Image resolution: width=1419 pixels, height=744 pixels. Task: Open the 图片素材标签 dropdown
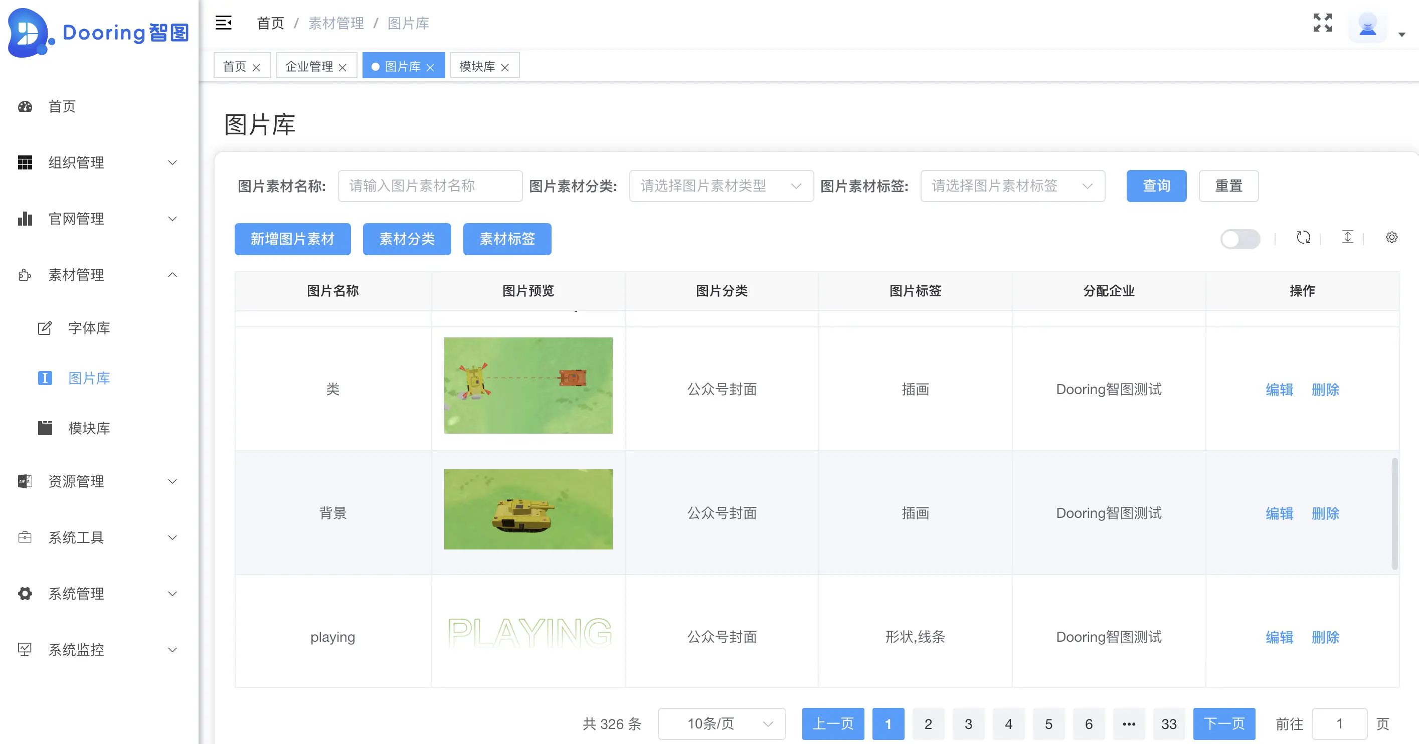pos(1012,186)
